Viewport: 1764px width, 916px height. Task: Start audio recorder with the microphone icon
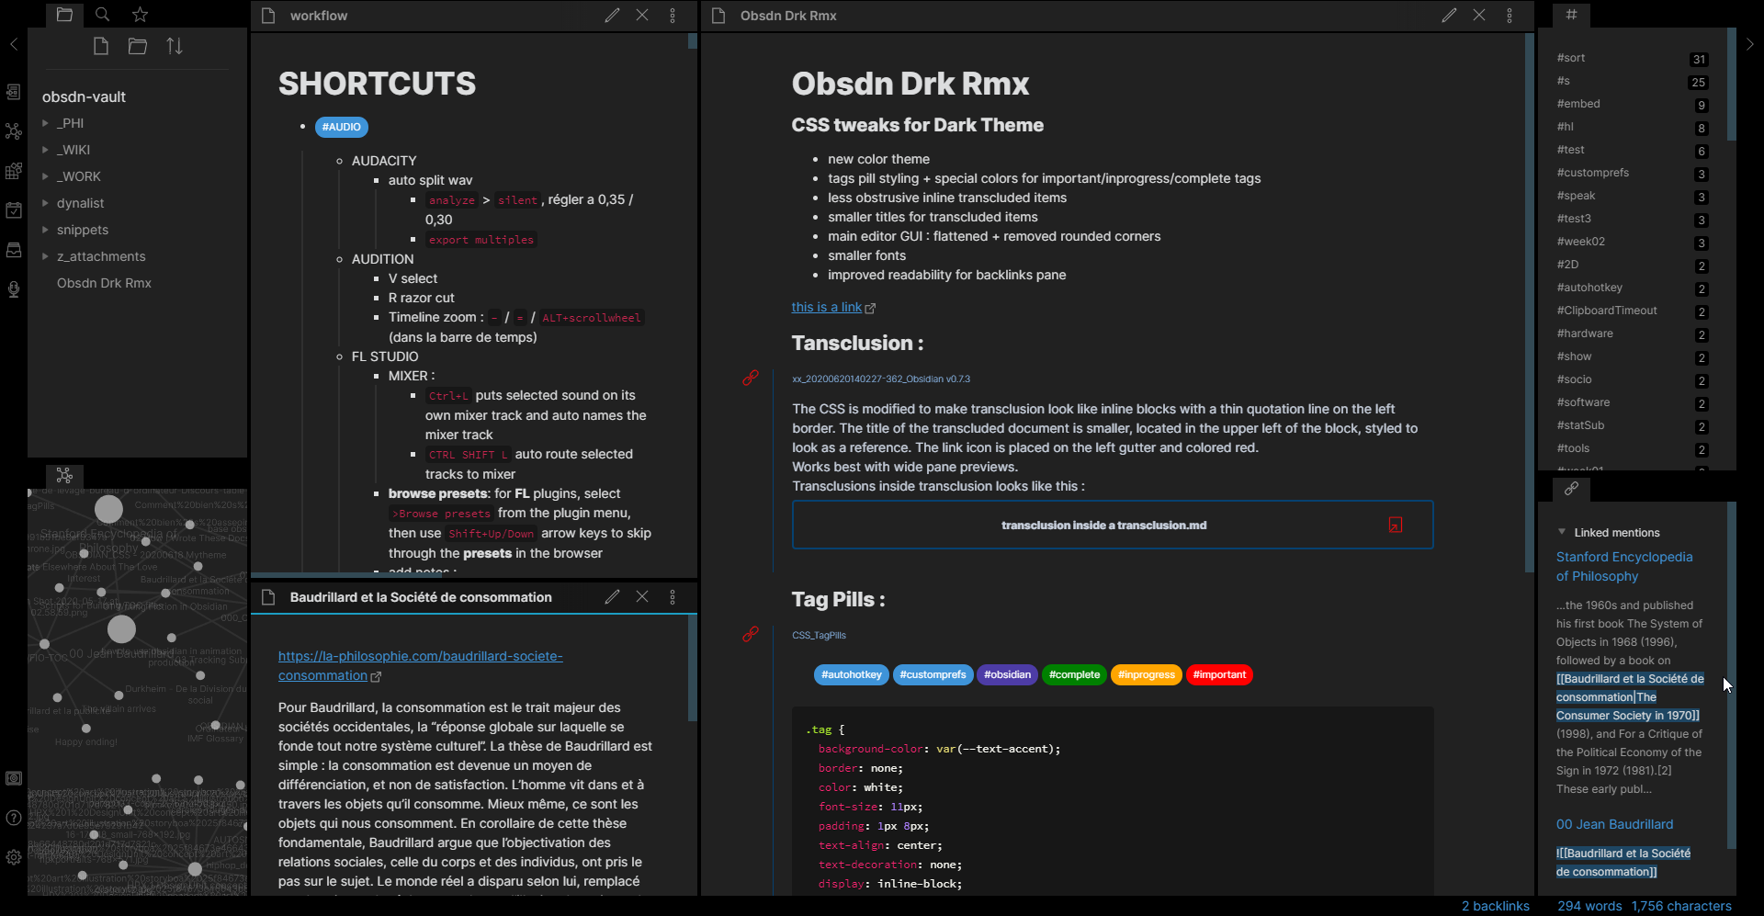click(13, 289)
